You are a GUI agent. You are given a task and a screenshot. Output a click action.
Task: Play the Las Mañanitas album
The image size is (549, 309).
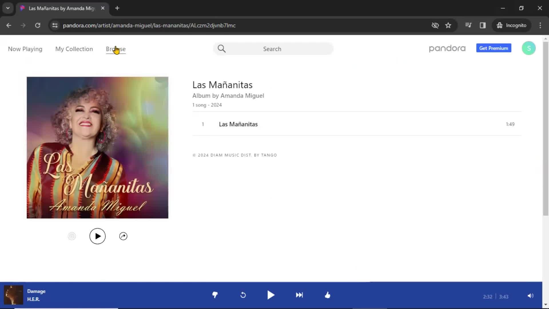pos(98,236)
